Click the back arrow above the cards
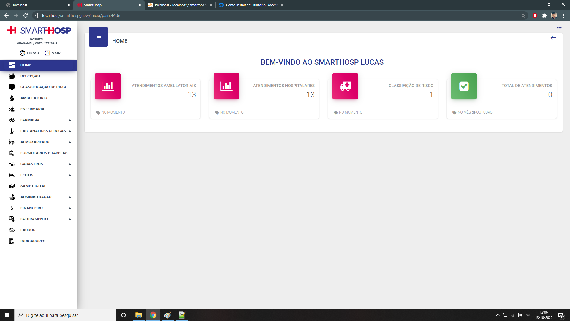This screenshot has height=321, width=570. point(553,38)
